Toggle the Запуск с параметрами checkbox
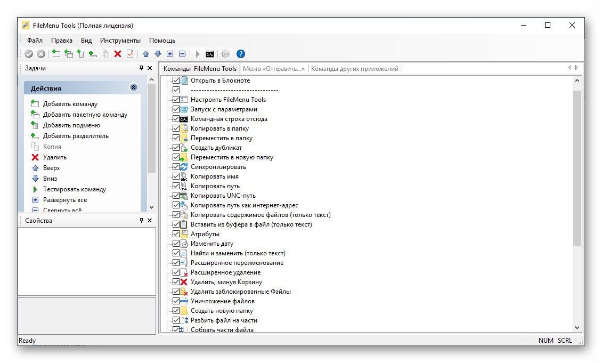Image resolution: width=602 pixels, height=363 pixels. [x=176, y=109]
